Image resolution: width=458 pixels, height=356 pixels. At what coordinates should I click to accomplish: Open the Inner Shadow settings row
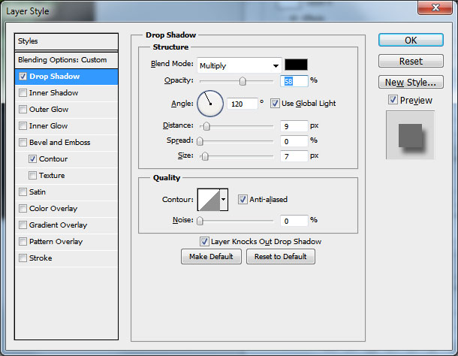(x=66, y=93)
